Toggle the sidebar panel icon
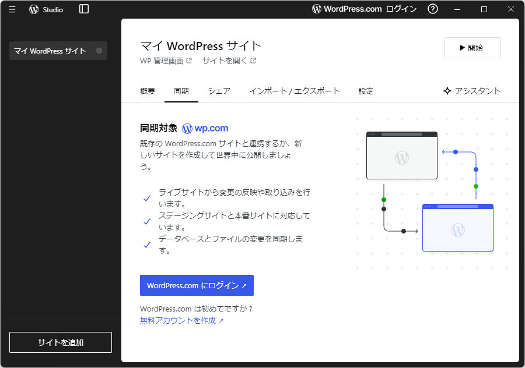 point(83,9)
